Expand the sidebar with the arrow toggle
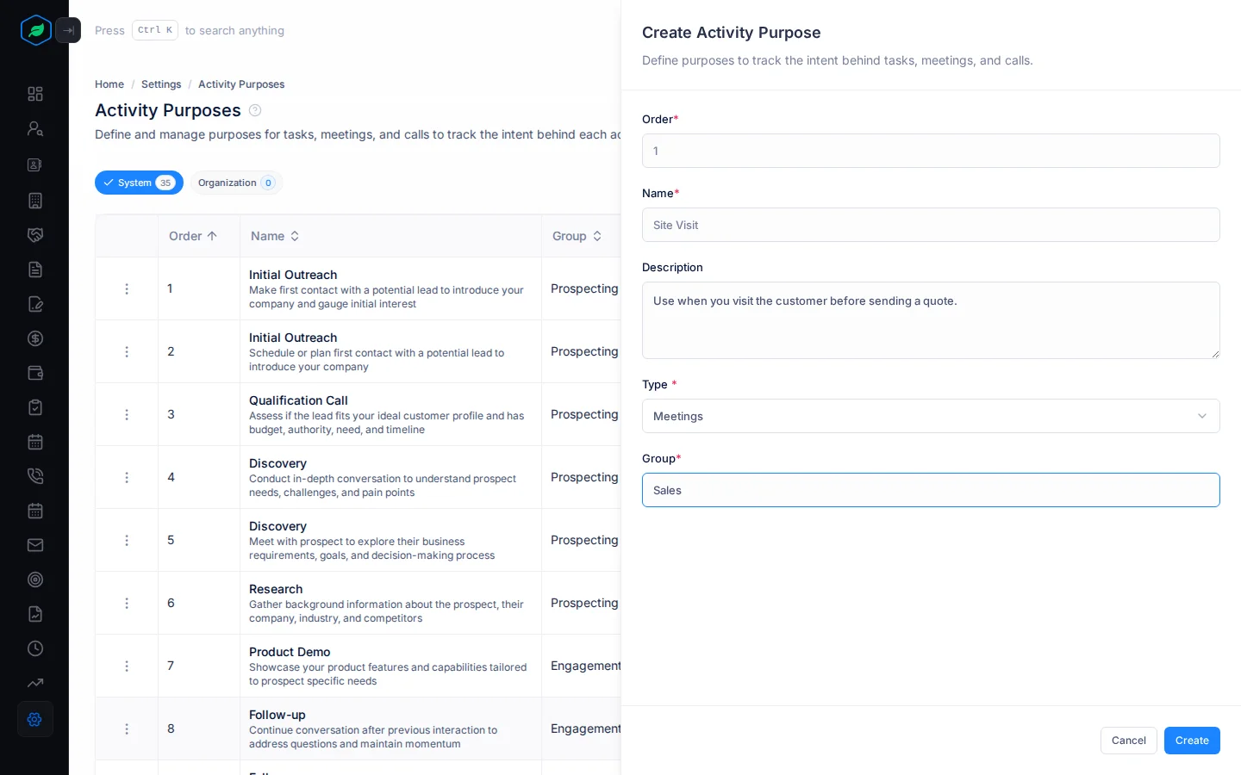 (68, 30)
